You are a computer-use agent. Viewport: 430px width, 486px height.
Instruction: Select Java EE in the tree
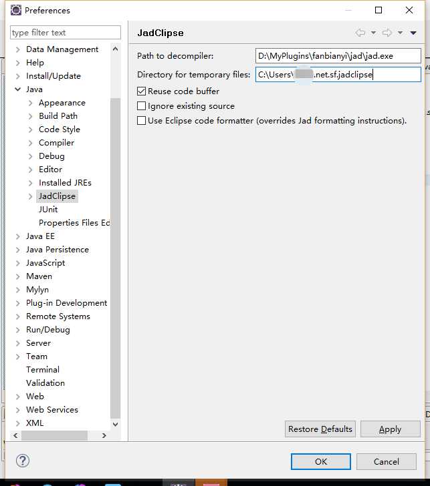pos(40,236)
